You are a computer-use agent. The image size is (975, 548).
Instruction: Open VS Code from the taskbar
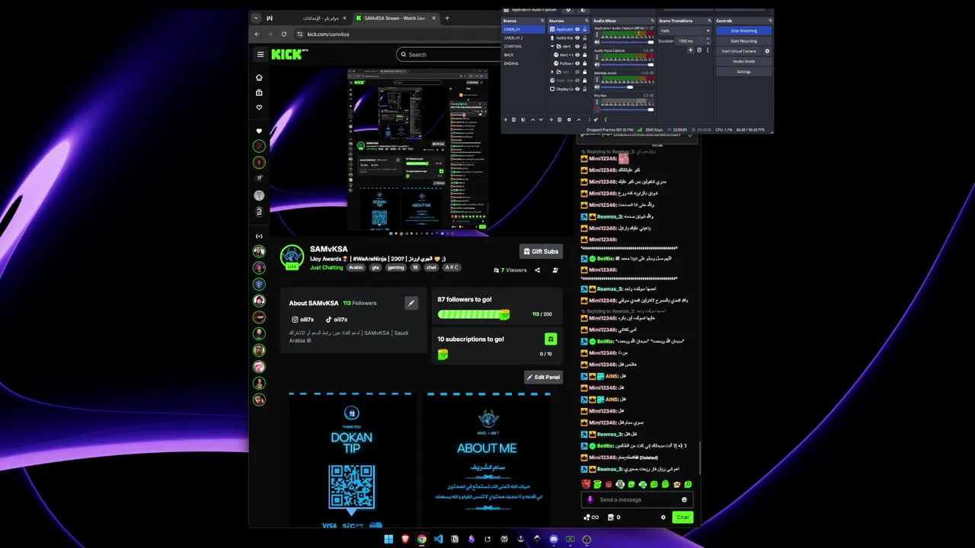coord(438,540)
